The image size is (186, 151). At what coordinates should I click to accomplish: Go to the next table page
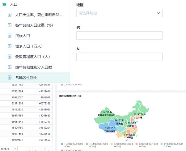49,150
